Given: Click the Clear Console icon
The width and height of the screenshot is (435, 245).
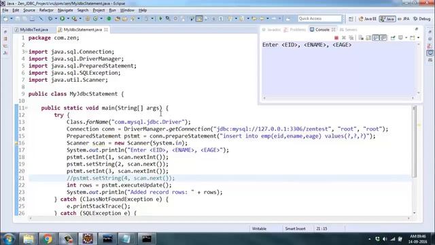Looking at the screenshot, I should pos(361,38).
